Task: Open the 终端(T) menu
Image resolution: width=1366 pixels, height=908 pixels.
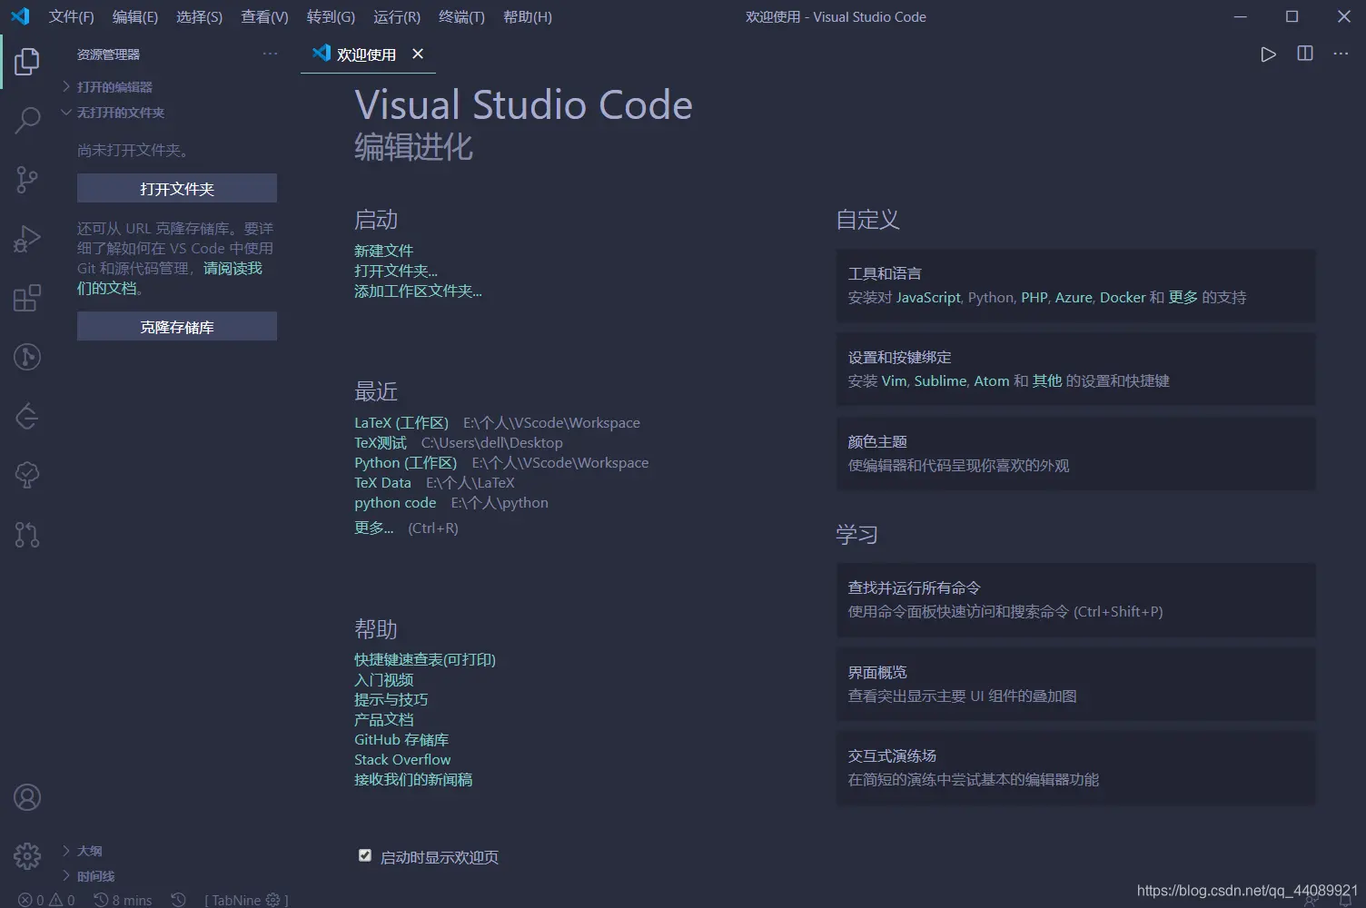Action: 461,16
